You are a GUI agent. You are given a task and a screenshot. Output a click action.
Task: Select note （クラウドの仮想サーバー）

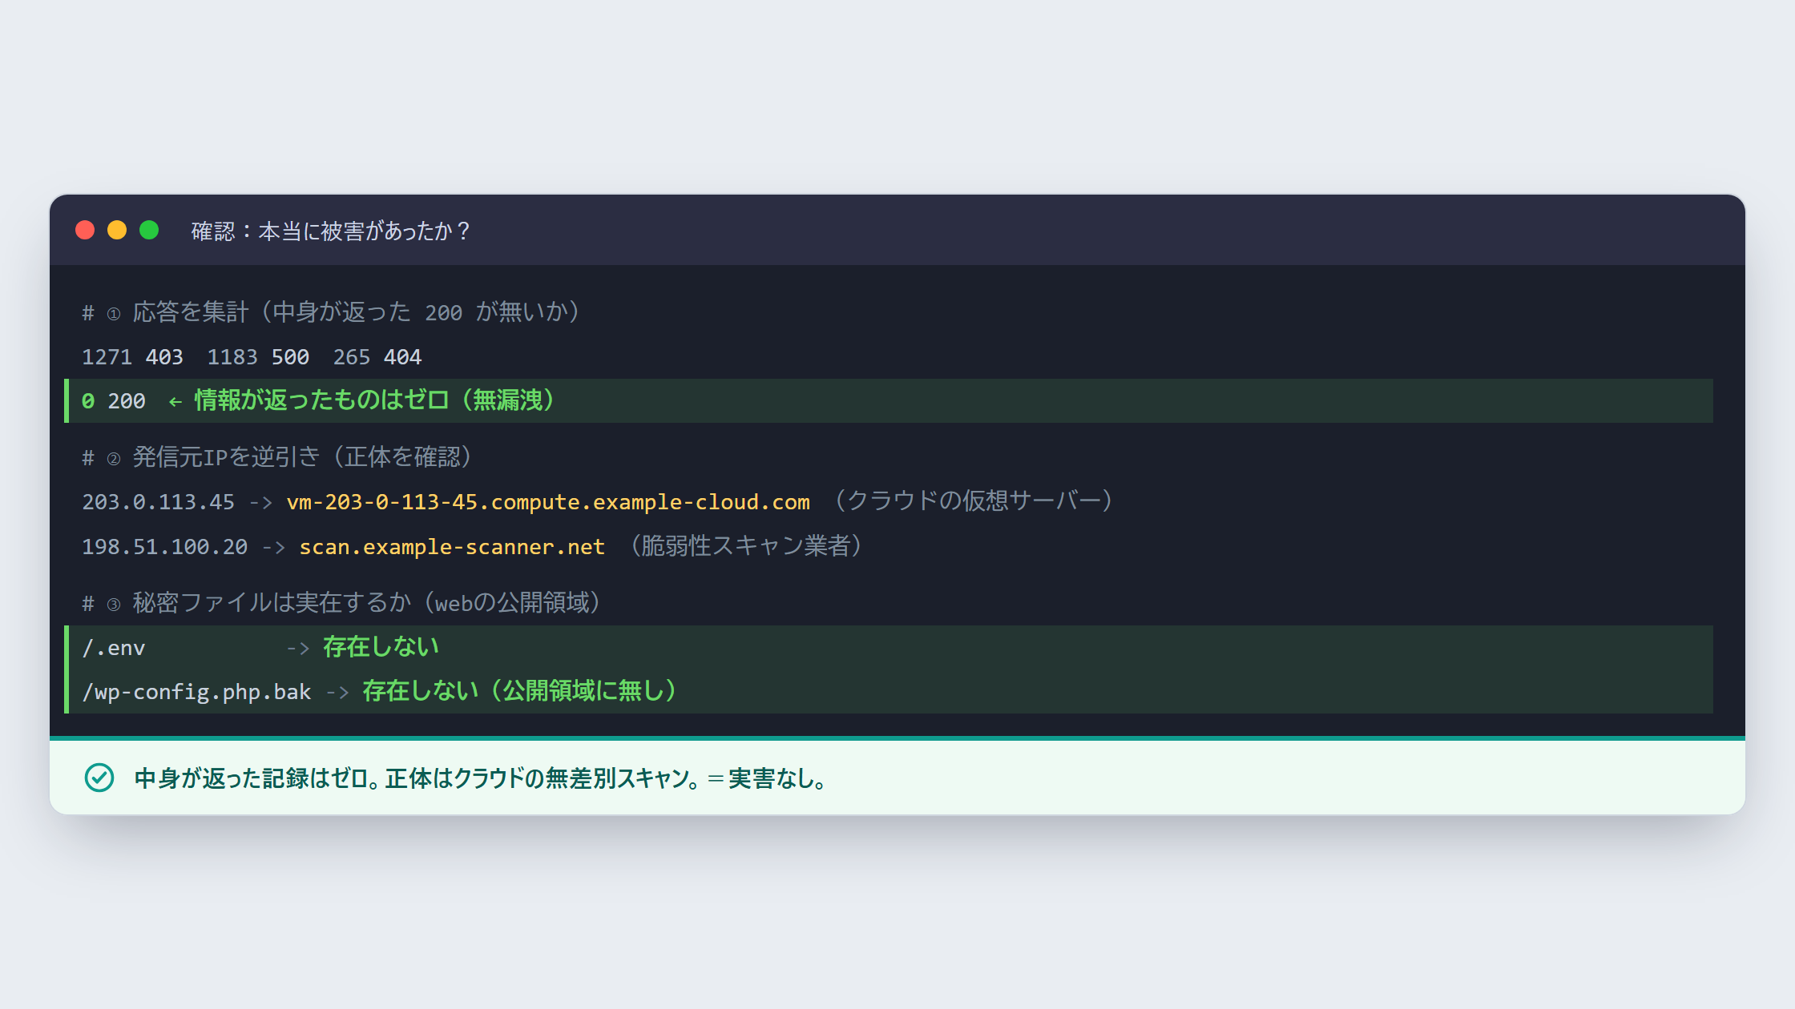[974, 501]
